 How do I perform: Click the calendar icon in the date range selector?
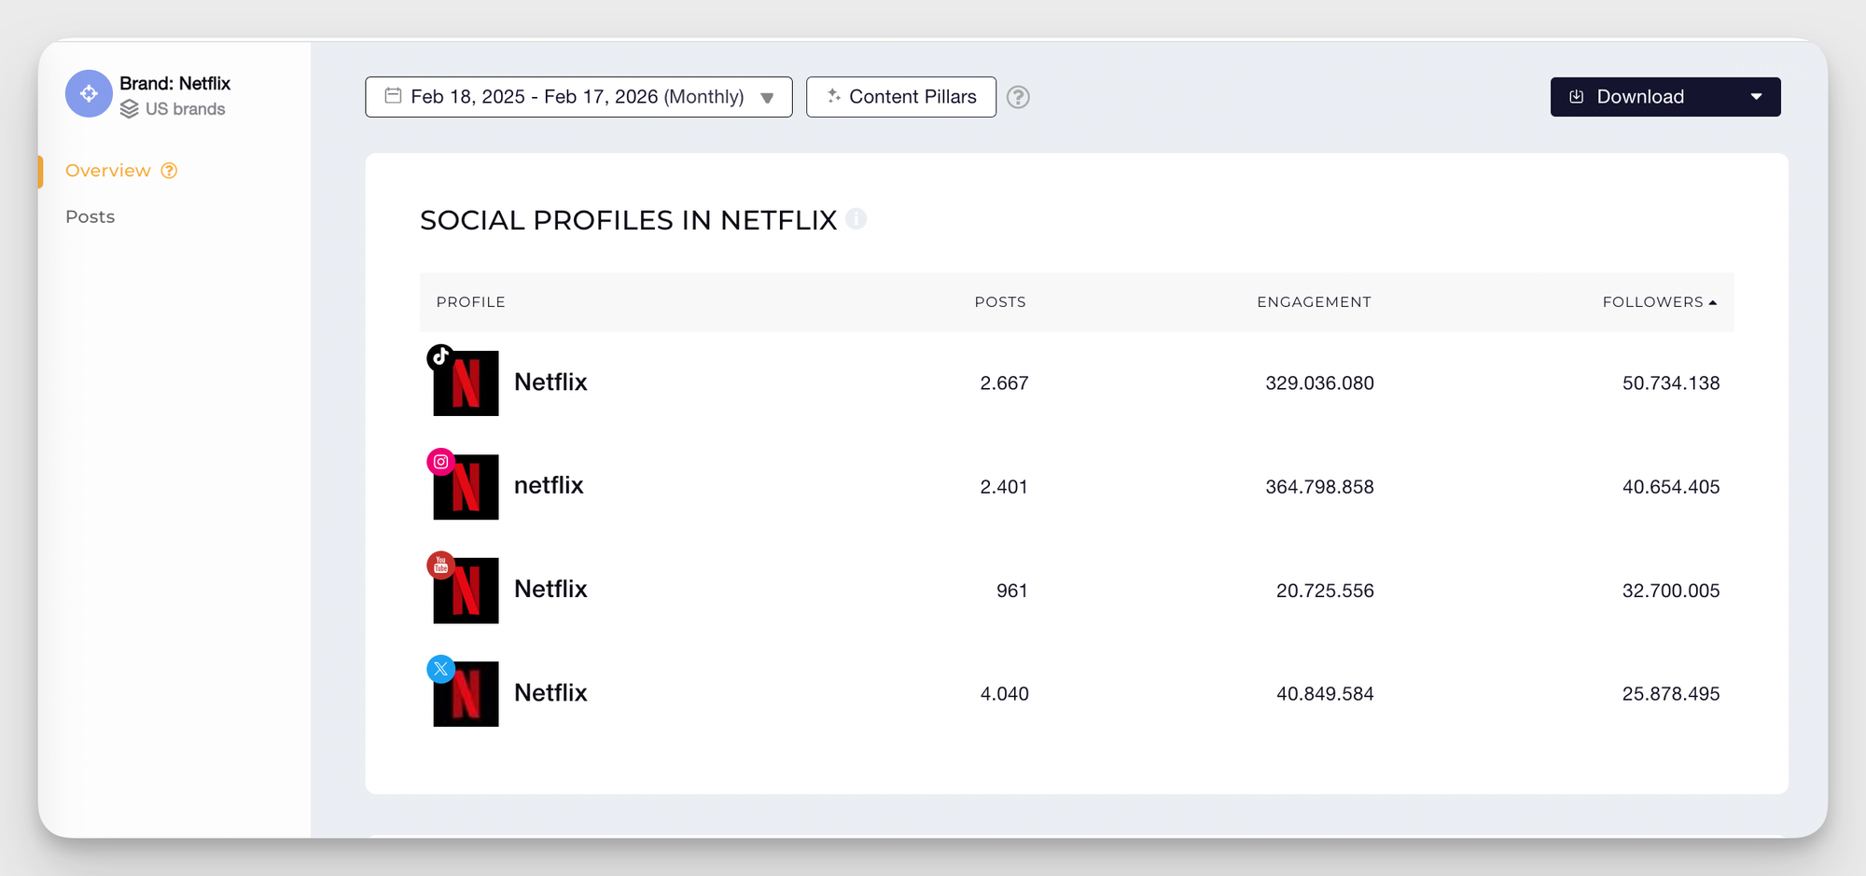pos(391,96)
